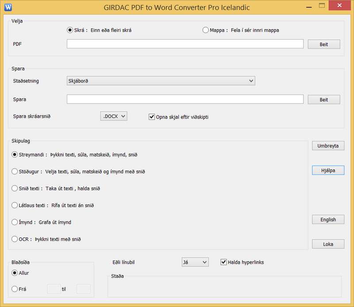
Task: Expand the .DOCX file format dropdown
Action: click(114, 116)
